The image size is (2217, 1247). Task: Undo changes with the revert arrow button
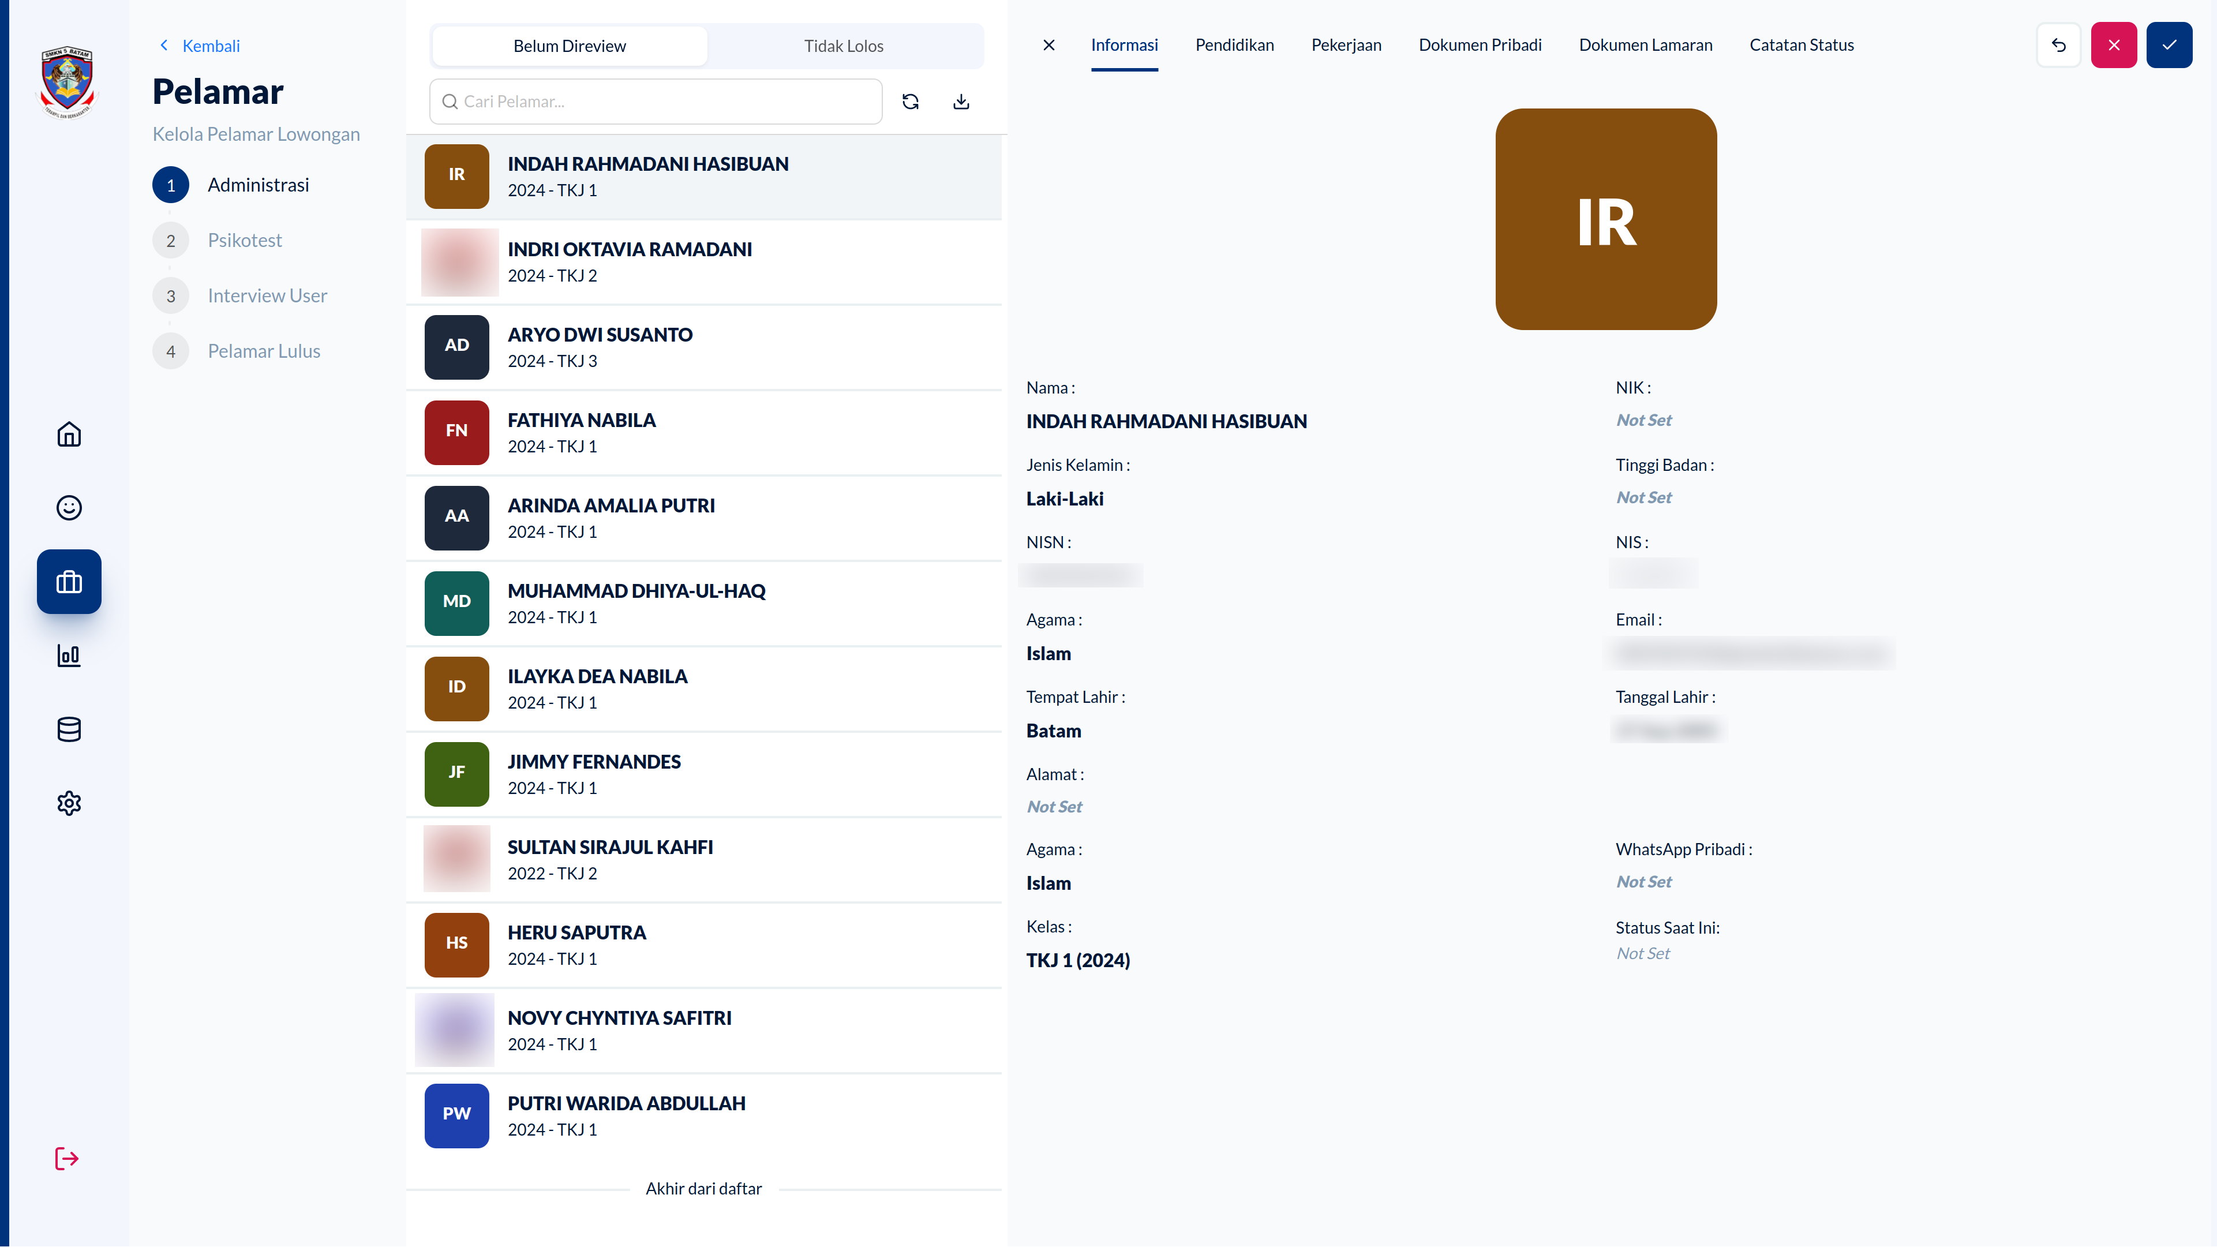coord(2058,45)
